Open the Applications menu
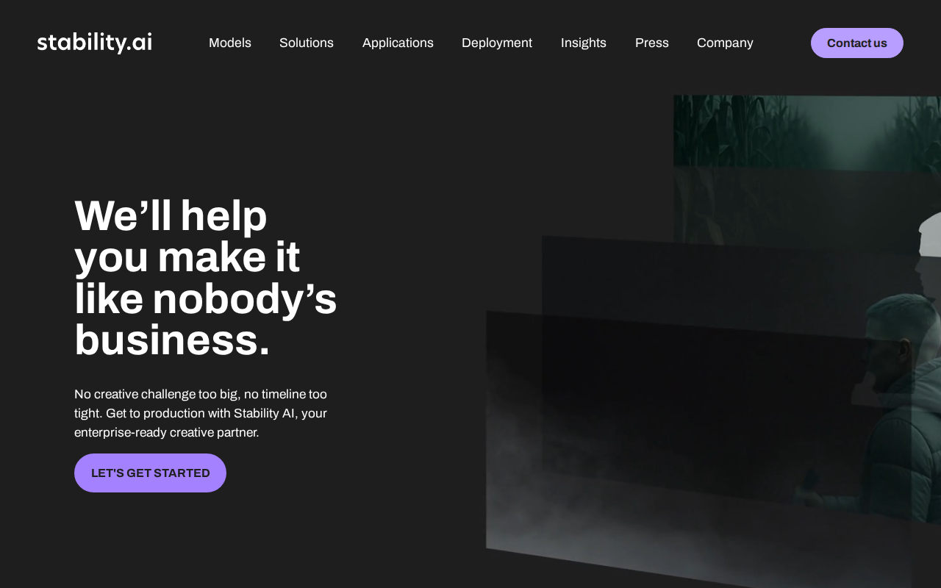This screenshot has width=941, height=588. coord(398,43)
